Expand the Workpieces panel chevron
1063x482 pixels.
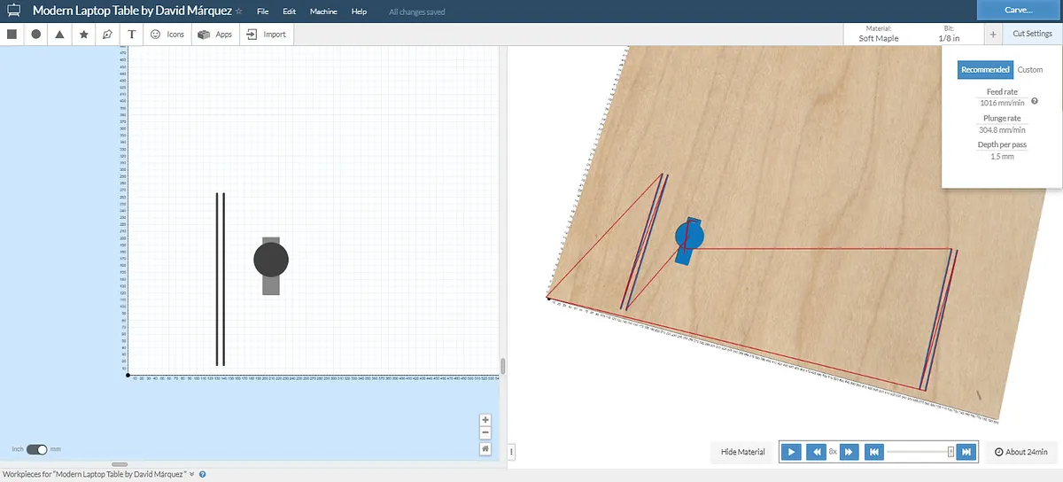192,475
